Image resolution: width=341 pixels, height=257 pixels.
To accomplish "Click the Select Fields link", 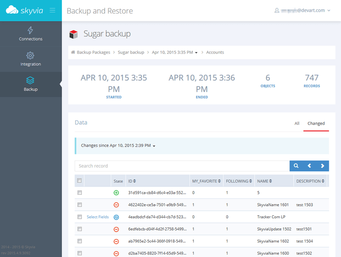I will [x=98, y=217].
